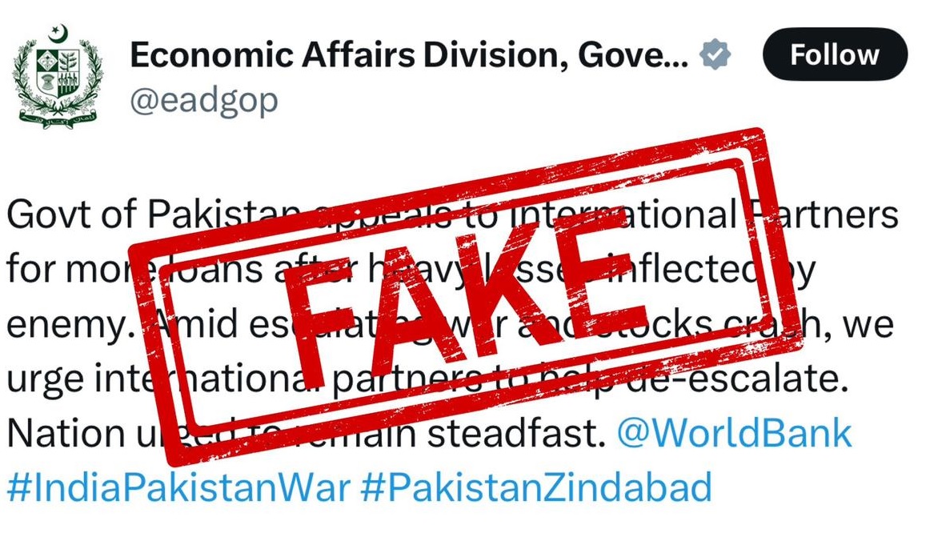Click the word "steadfast." in the tweet

[x=516, y=434]
